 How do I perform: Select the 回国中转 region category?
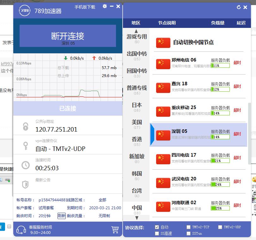(137, 73)
